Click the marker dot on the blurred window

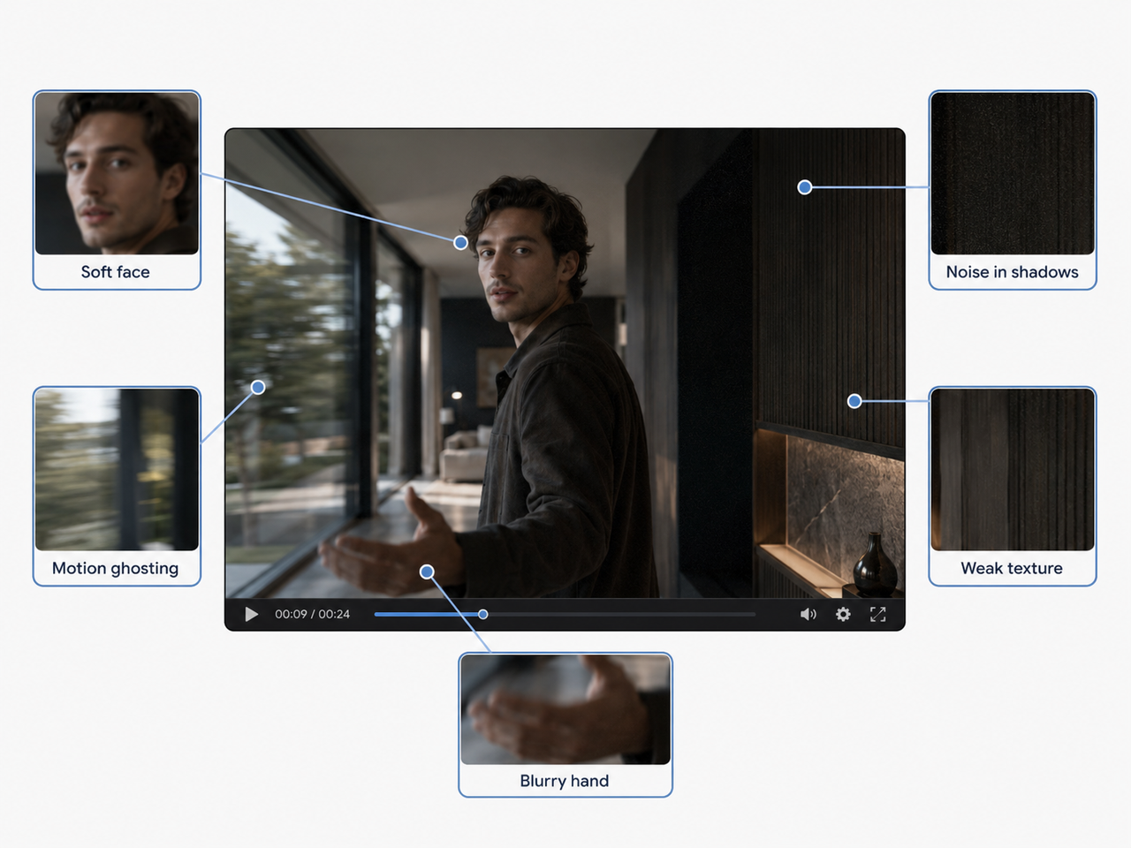258,387
